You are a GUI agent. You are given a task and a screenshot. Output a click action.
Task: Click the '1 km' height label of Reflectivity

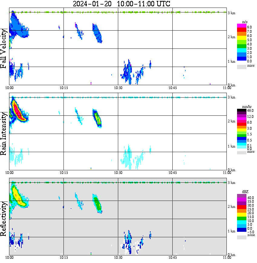[x=231, y=231]
